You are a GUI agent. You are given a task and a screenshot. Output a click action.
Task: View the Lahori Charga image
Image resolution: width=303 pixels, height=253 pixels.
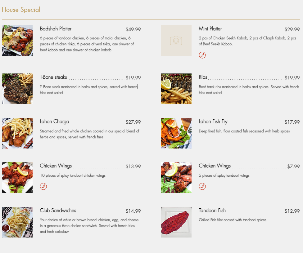coord(17,133)
